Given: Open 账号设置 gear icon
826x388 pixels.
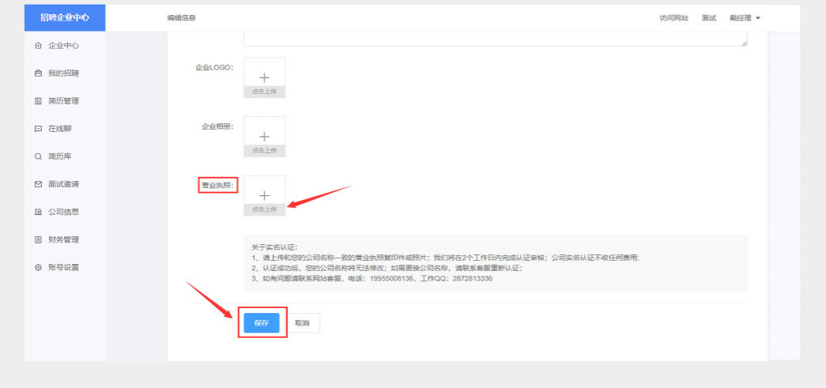Looking at the screenshot, I should pyautogui.click(x=38, y=267).
